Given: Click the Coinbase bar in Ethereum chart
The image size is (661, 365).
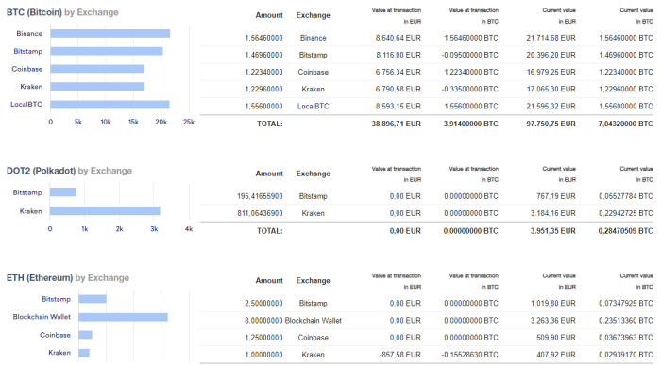Looking at the screenshot, I should click(85, 335).
